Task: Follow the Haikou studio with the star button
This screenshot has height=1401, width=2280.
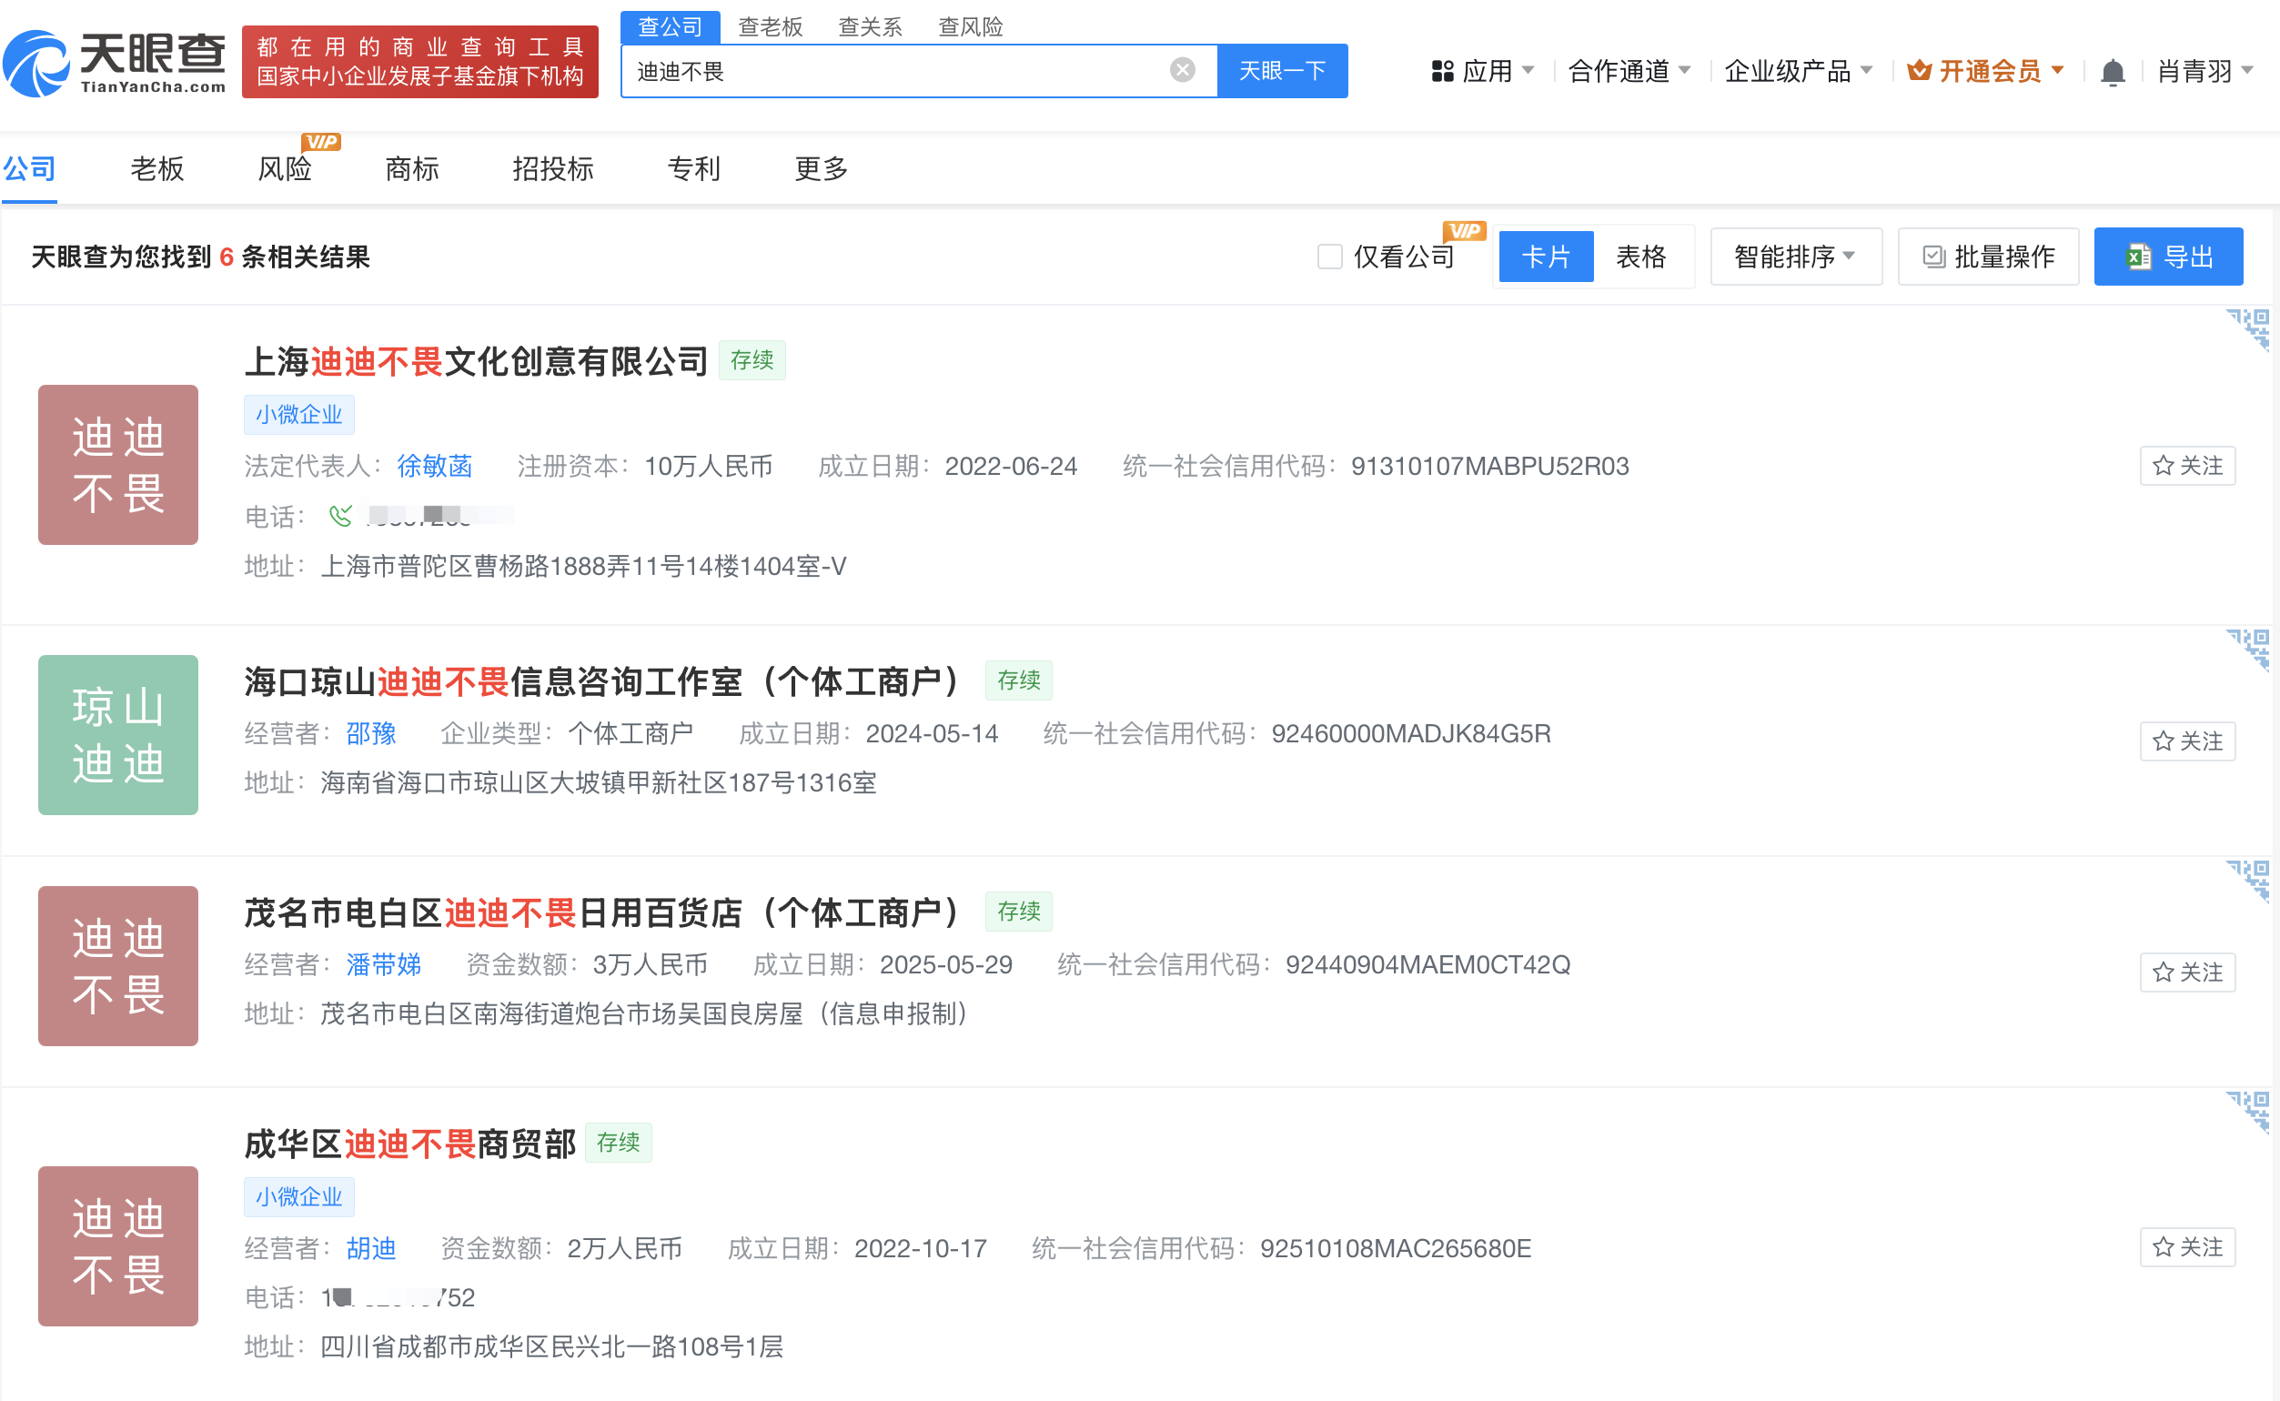Action: (2186, 741)
